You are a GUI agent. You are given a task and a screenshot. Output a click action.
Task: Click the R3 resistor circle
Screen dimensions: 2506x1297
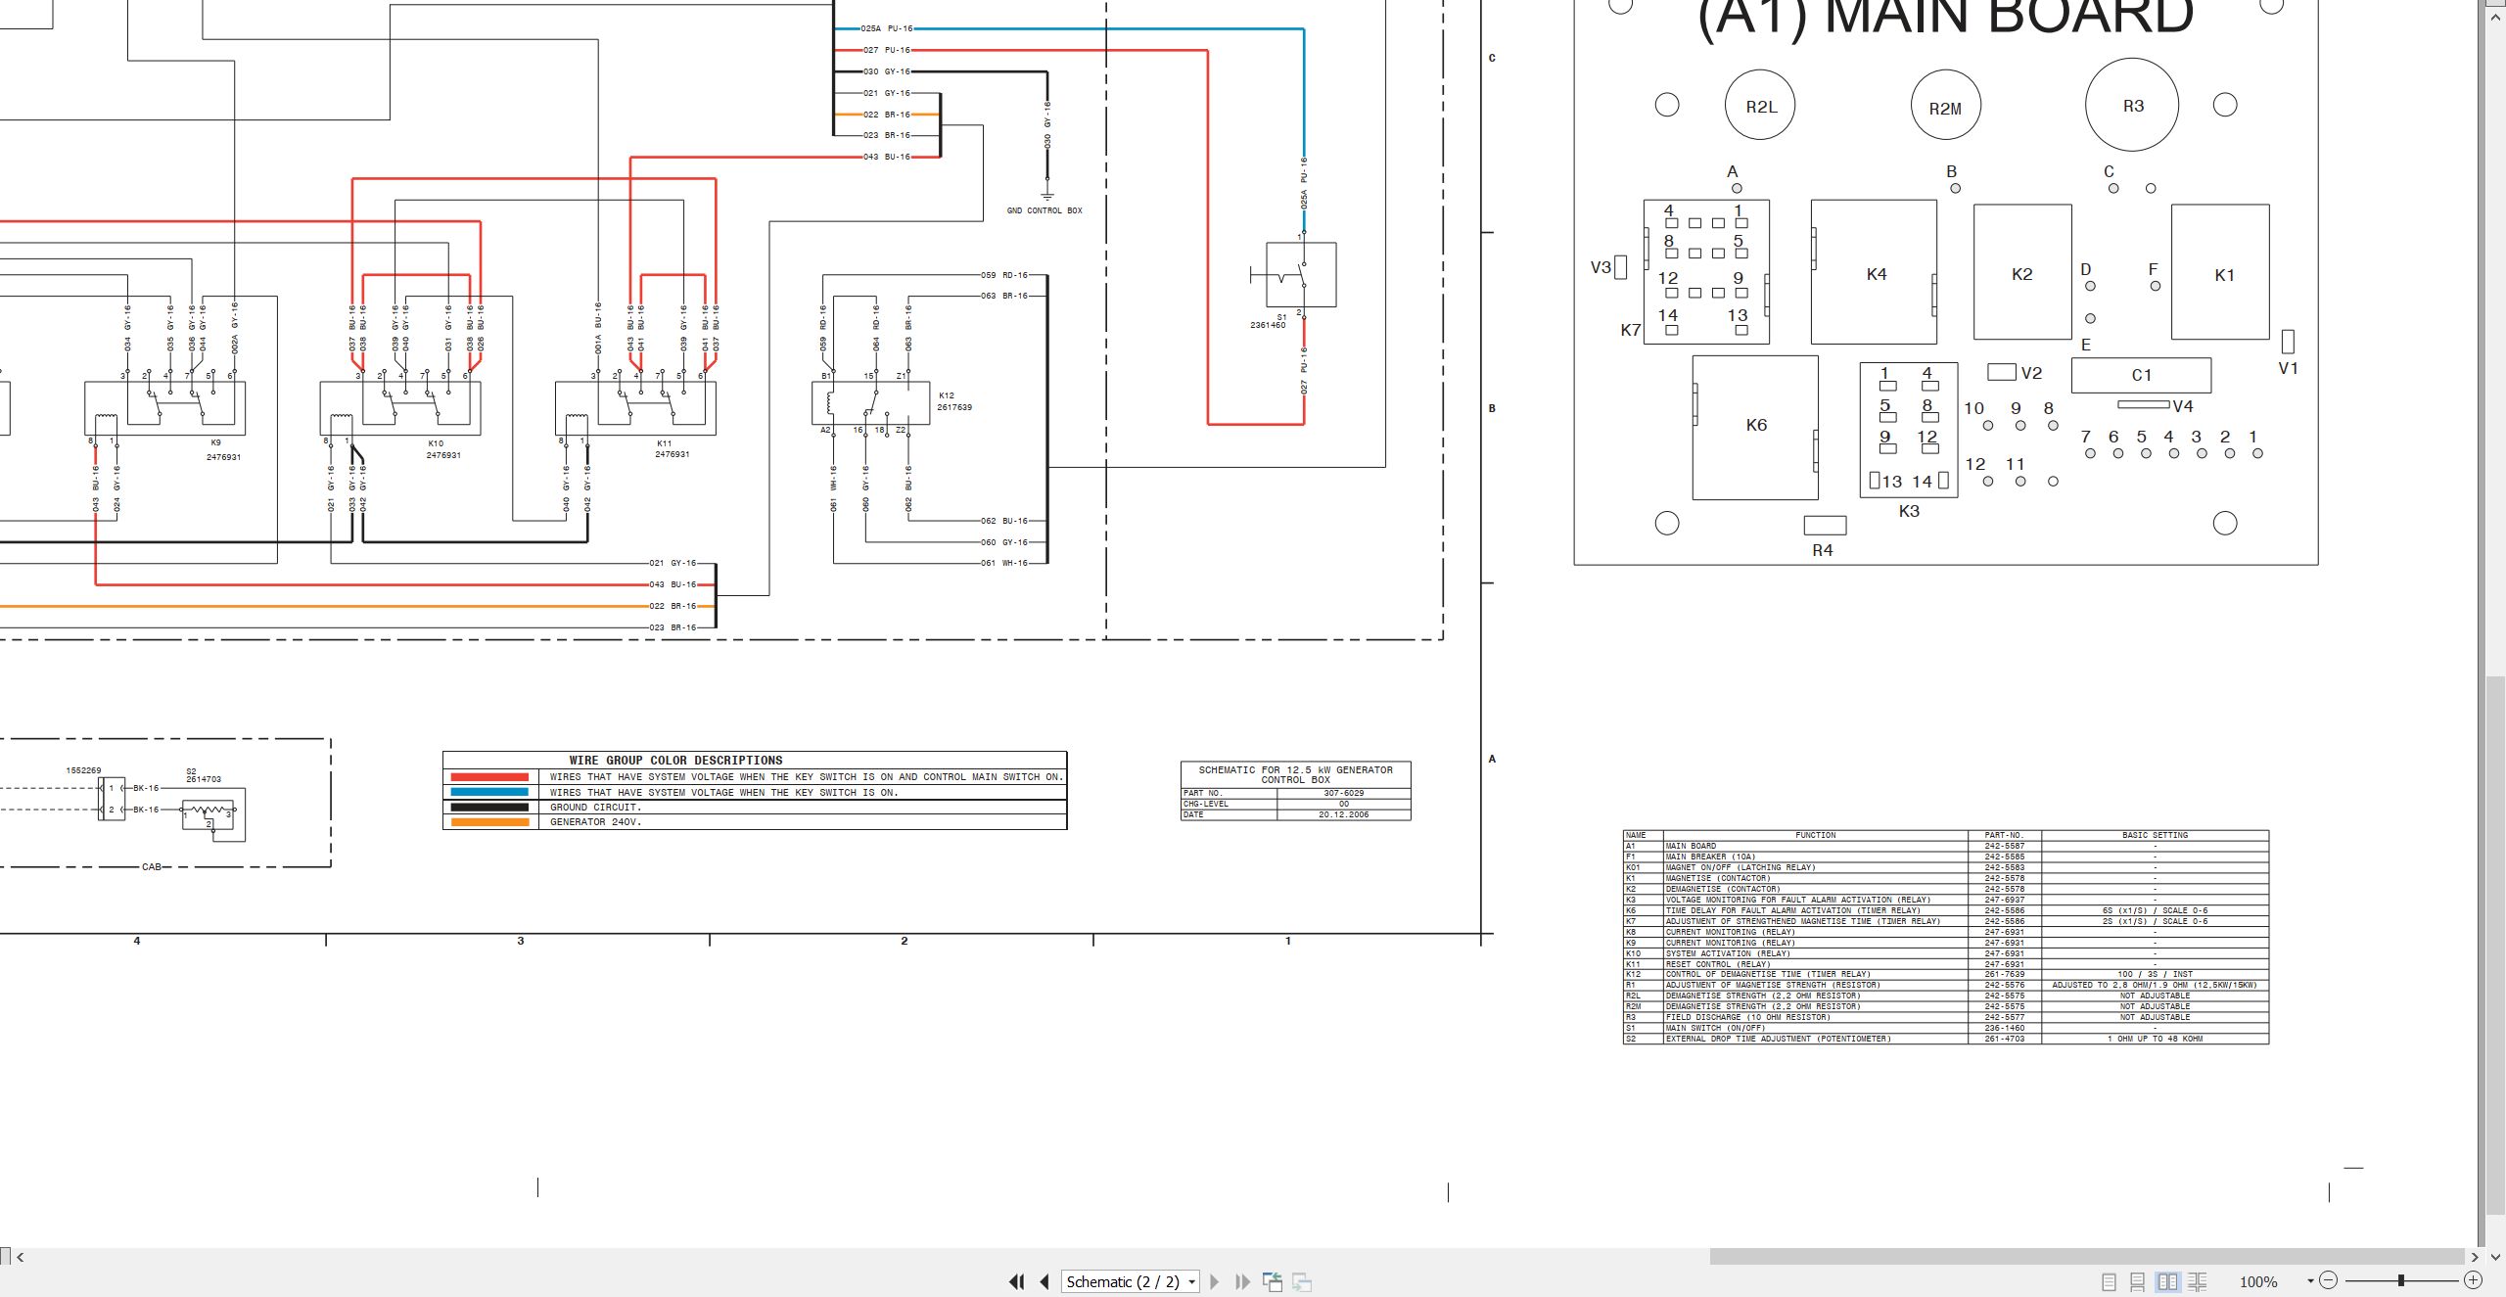(2132, 105)
